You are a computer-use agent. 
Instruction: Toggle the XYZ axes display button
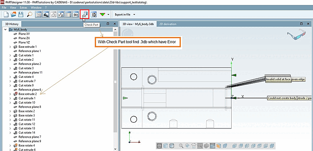click(61, 15)
